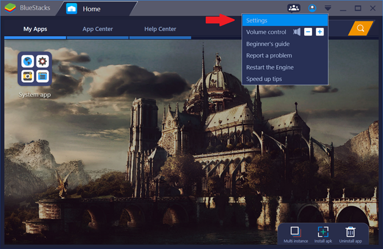Screen dimensions: 383x249
Task: Minimize the BlueStacks window
Action: point(343,9)
